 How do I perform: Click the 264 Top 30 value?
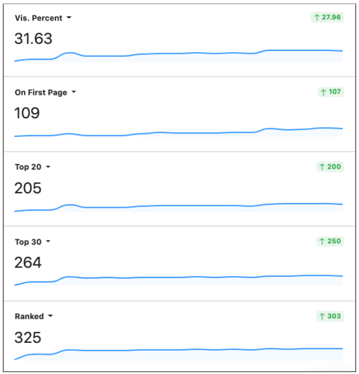[x=28, y=262]
